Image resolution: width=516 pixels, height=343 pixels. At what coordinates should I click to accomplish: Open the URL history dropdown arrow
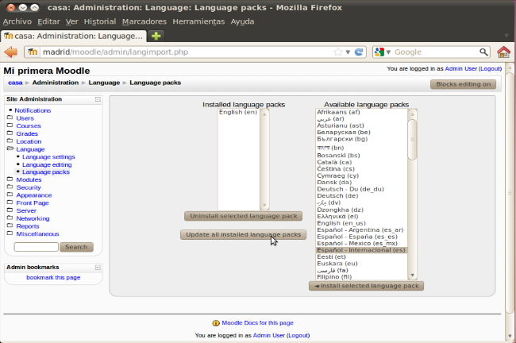click(348, 52)
